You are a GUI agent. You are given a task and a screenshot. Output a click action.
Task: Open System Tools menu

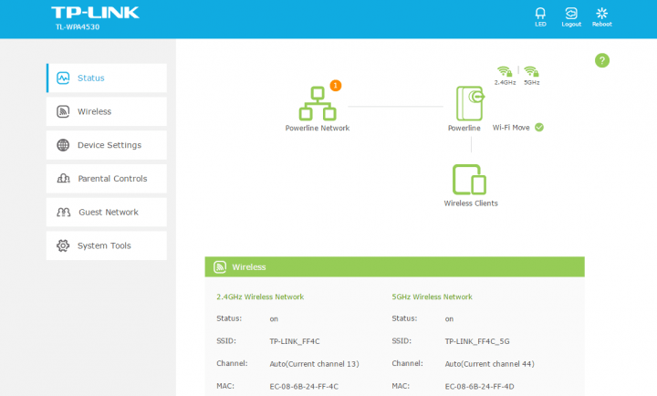click(x=107, y=245)
